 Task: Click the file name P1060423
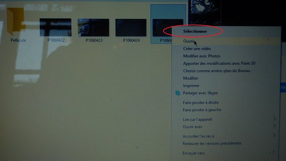tap(94, 40)
